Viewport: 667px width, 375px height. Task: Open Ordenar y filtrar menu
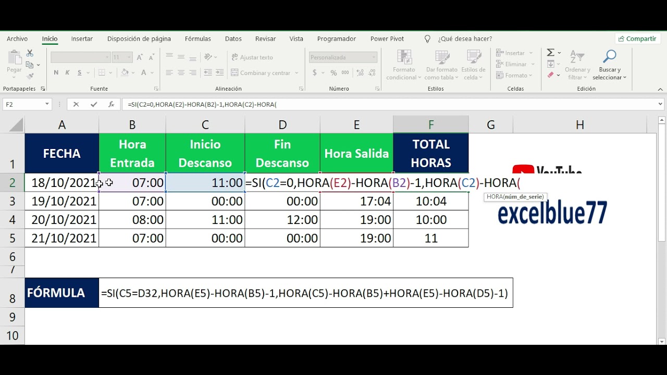point(577,65)
